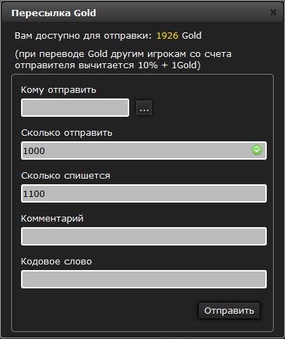
Task: Click the Кодовое слово label
Action: [56, 262]
